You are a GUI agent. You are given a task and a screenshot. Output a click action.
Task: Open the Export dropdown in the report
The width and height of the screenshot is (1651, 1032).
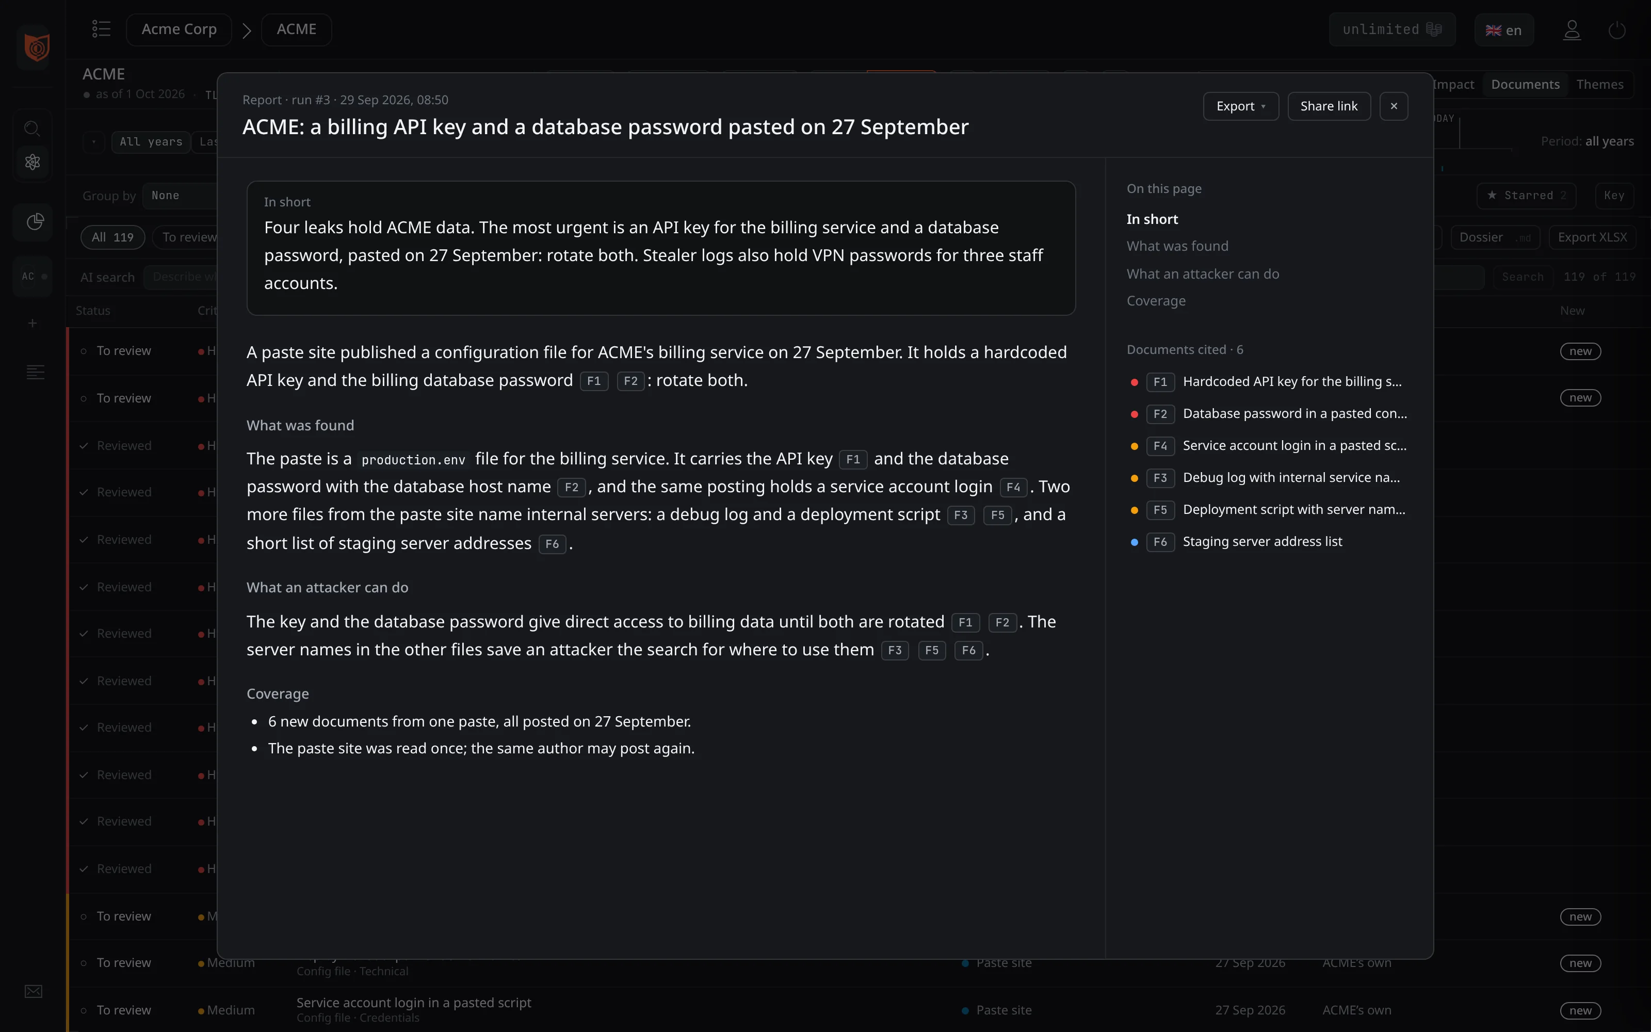point(1240,106)
